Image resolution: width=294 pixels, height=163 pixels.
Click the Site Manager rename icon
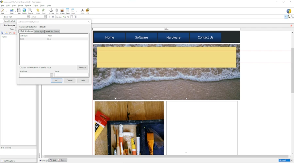tap(10, 33)
